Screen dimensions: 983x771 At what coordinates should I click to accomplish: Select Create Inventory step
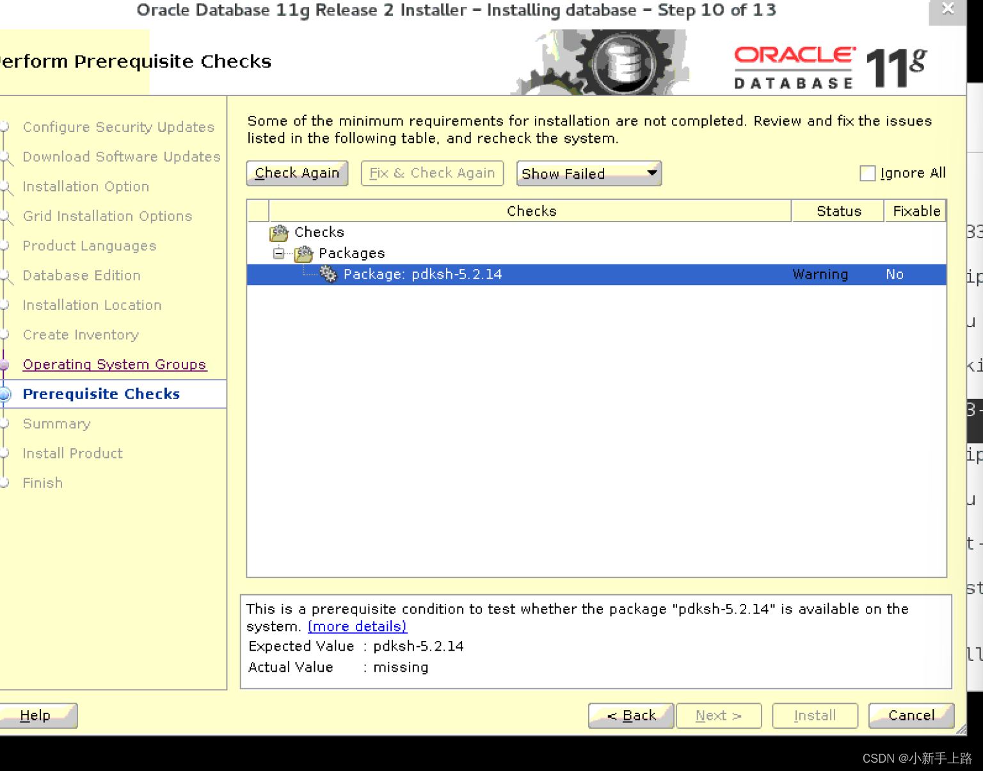click(x=81, y=335)
